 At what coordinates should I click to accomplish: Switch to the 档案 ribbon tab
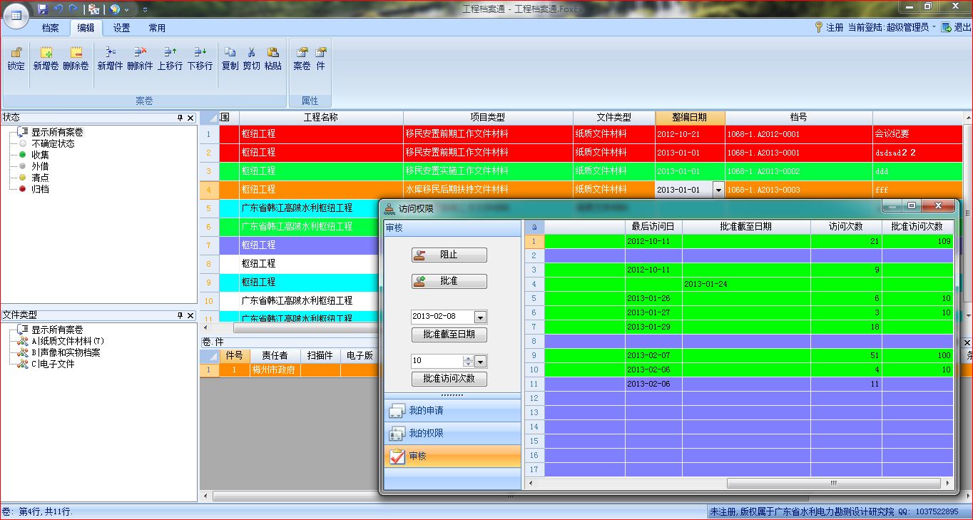pyautogui.click(x=50, y=28)
